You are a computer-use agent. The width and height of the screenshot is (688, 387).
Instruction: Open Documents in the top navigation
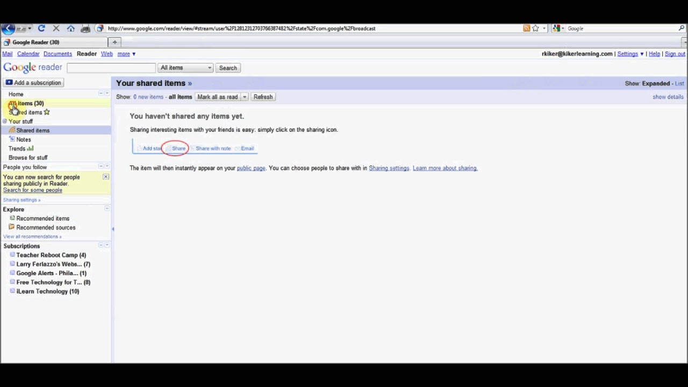(58, 54)
